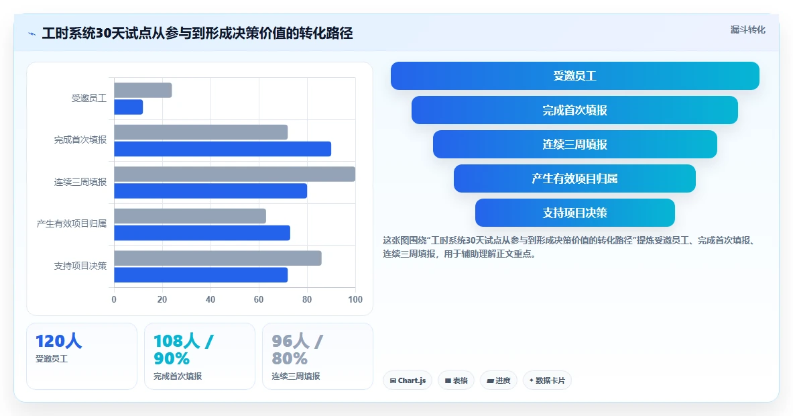Click the 支持项目决策 funnel stage
This screenshot has width=793, height=416.
pyautogui.click(x=574, y=213)
